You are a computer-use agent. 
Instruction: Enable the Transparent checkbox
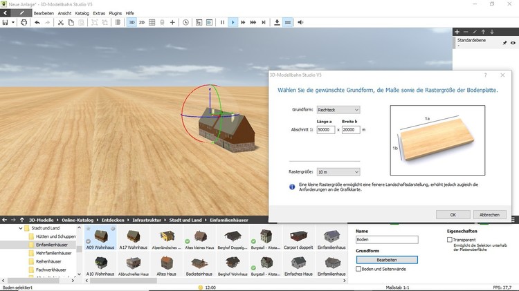[x=450, y=240]
